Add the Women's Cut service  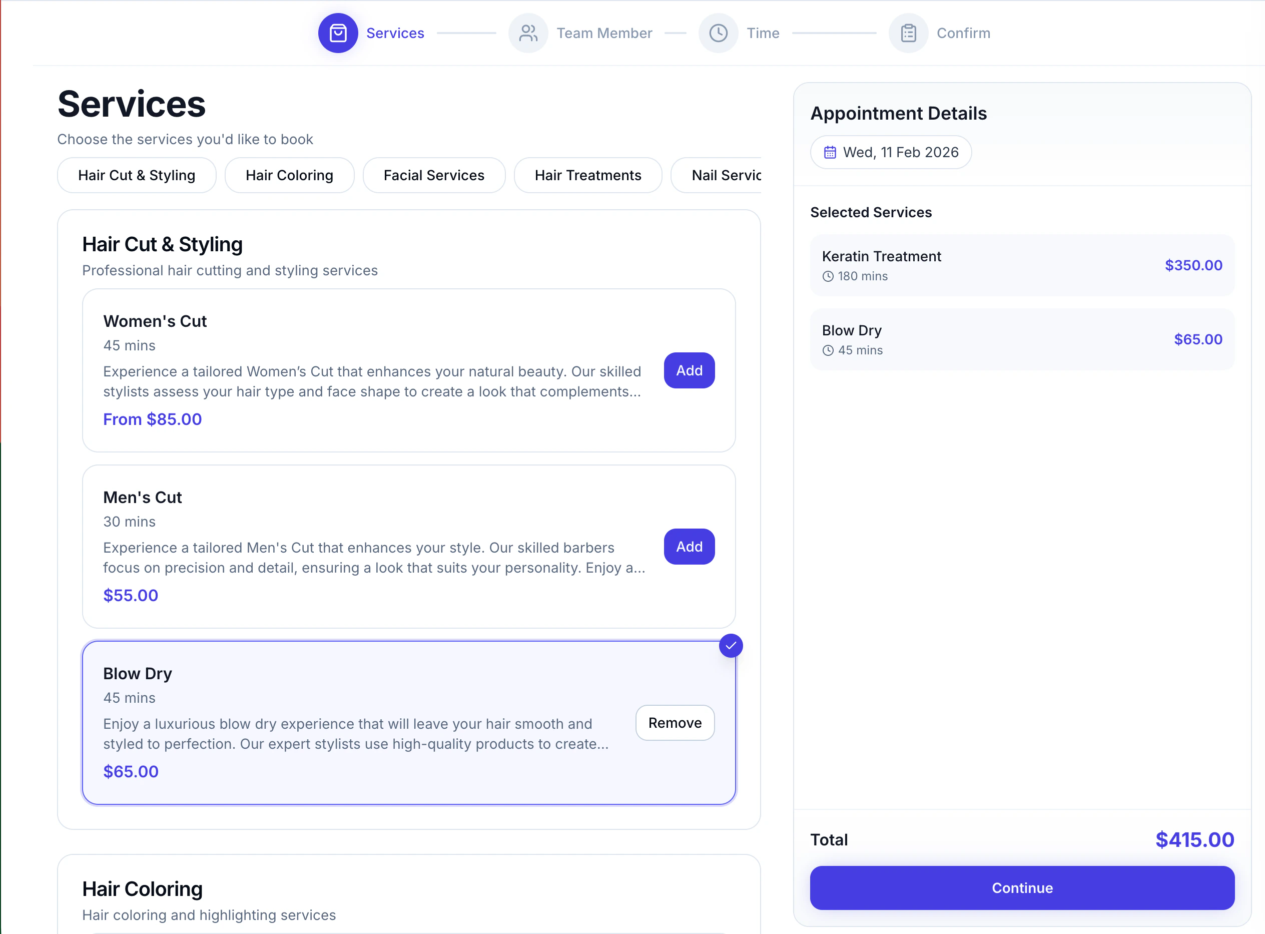689,370
